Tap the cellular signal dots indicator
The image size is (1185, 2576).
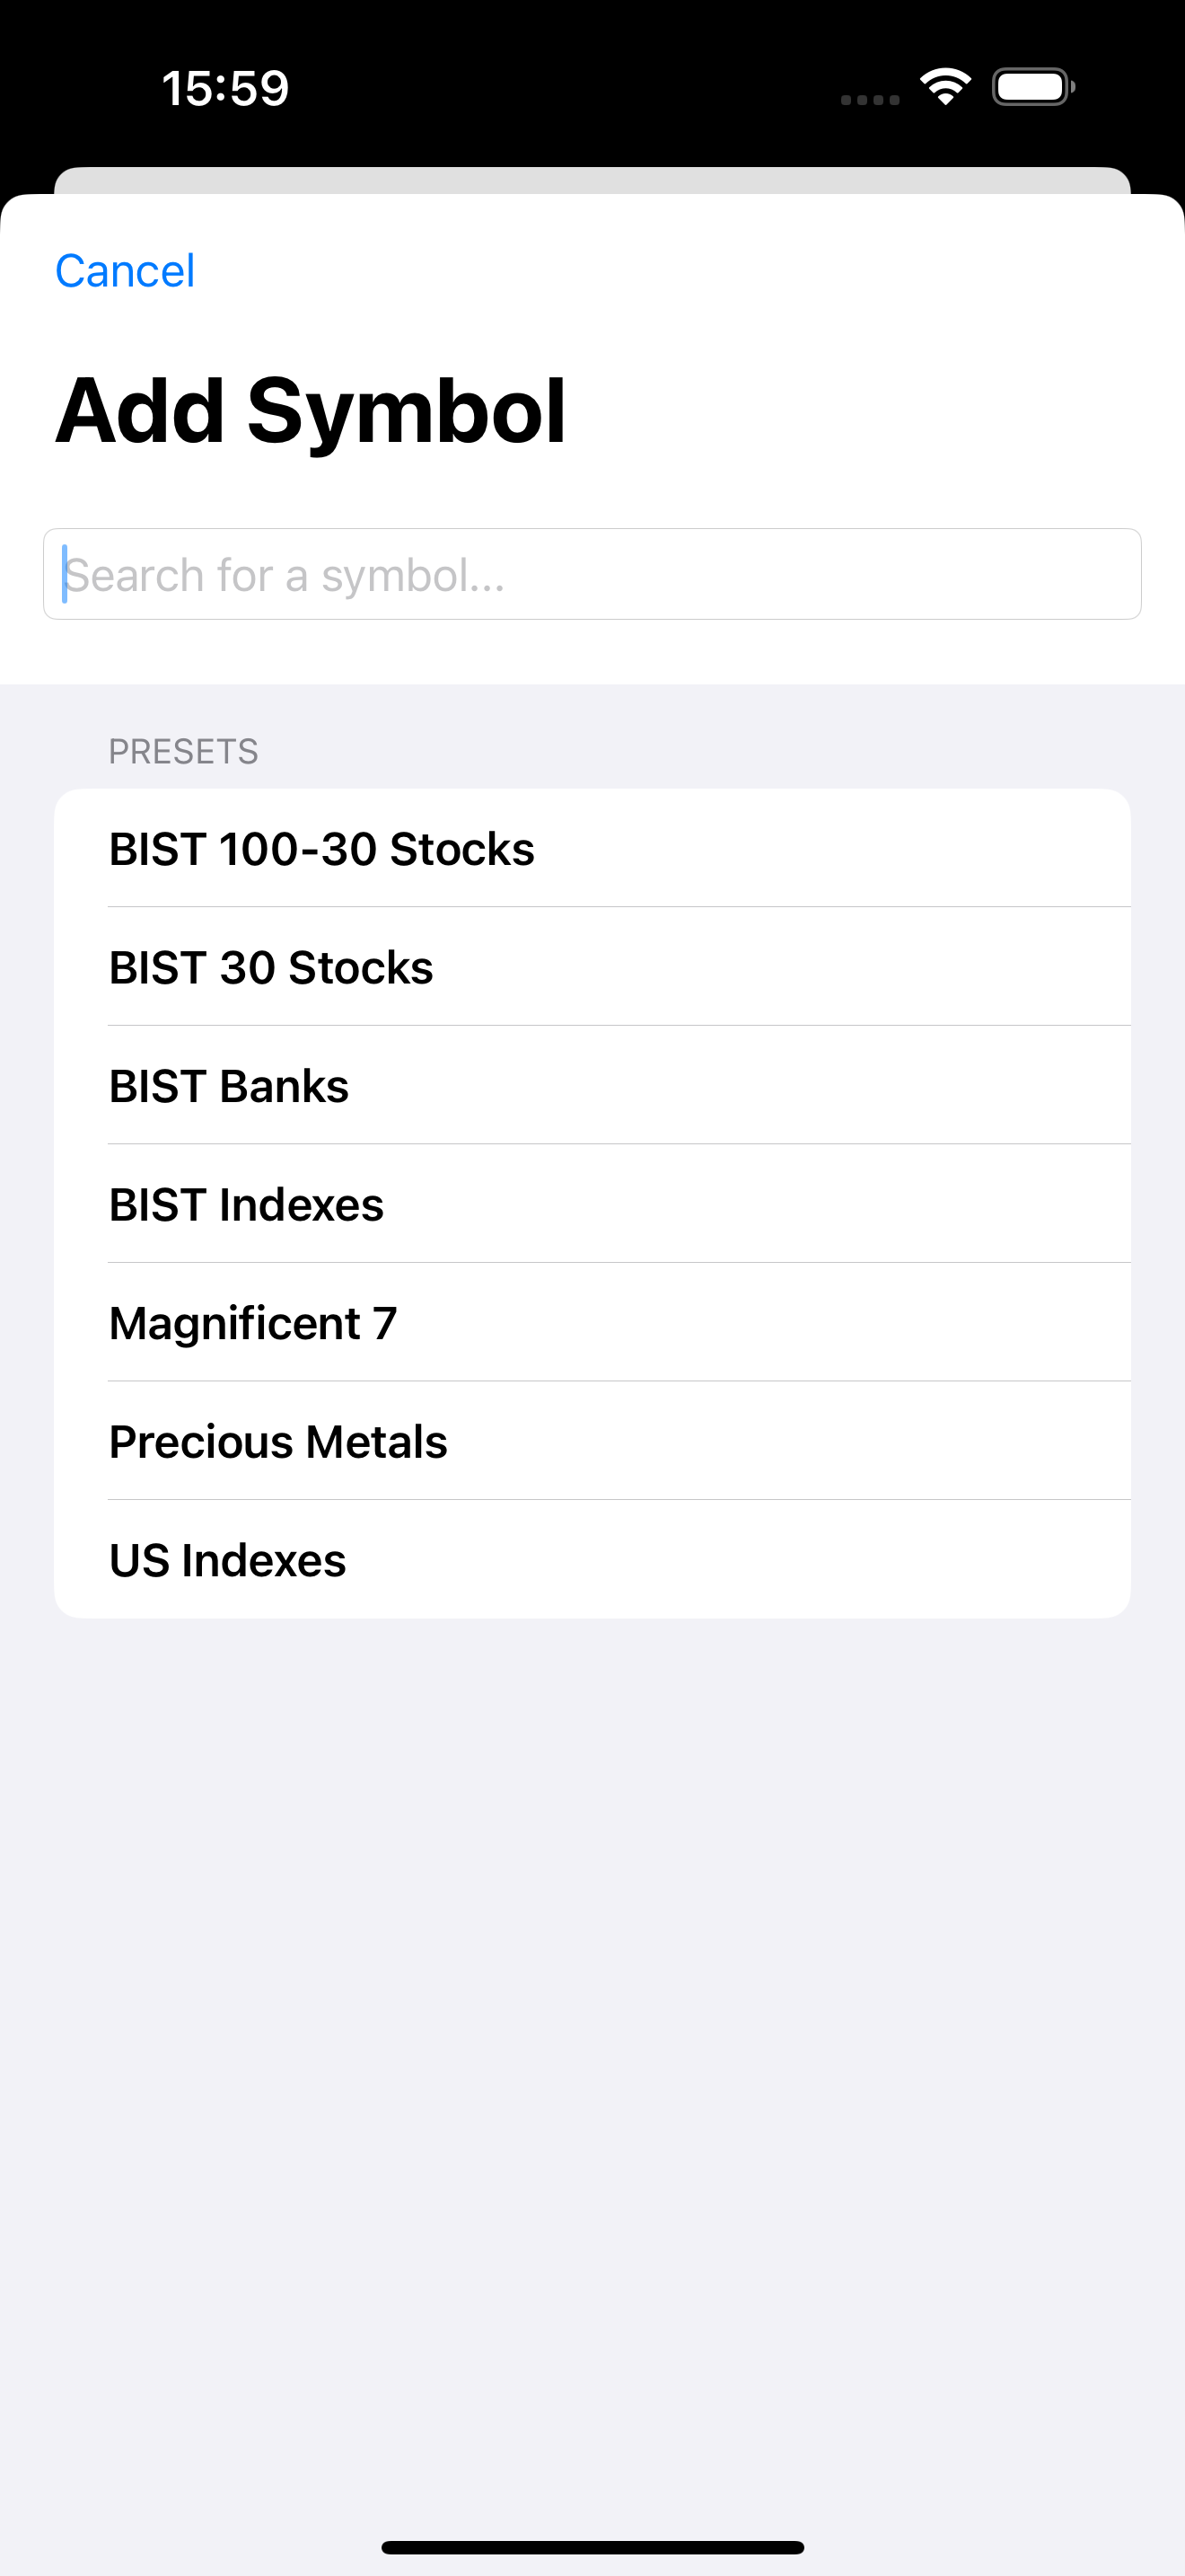click(x=869, y=99)
